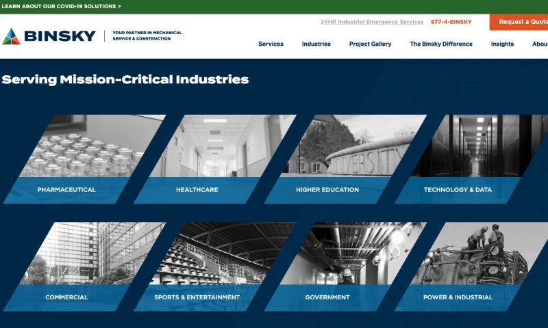Open the Sports & Entertainment stadium tile

pyautogui.click(x=219, y=253)
